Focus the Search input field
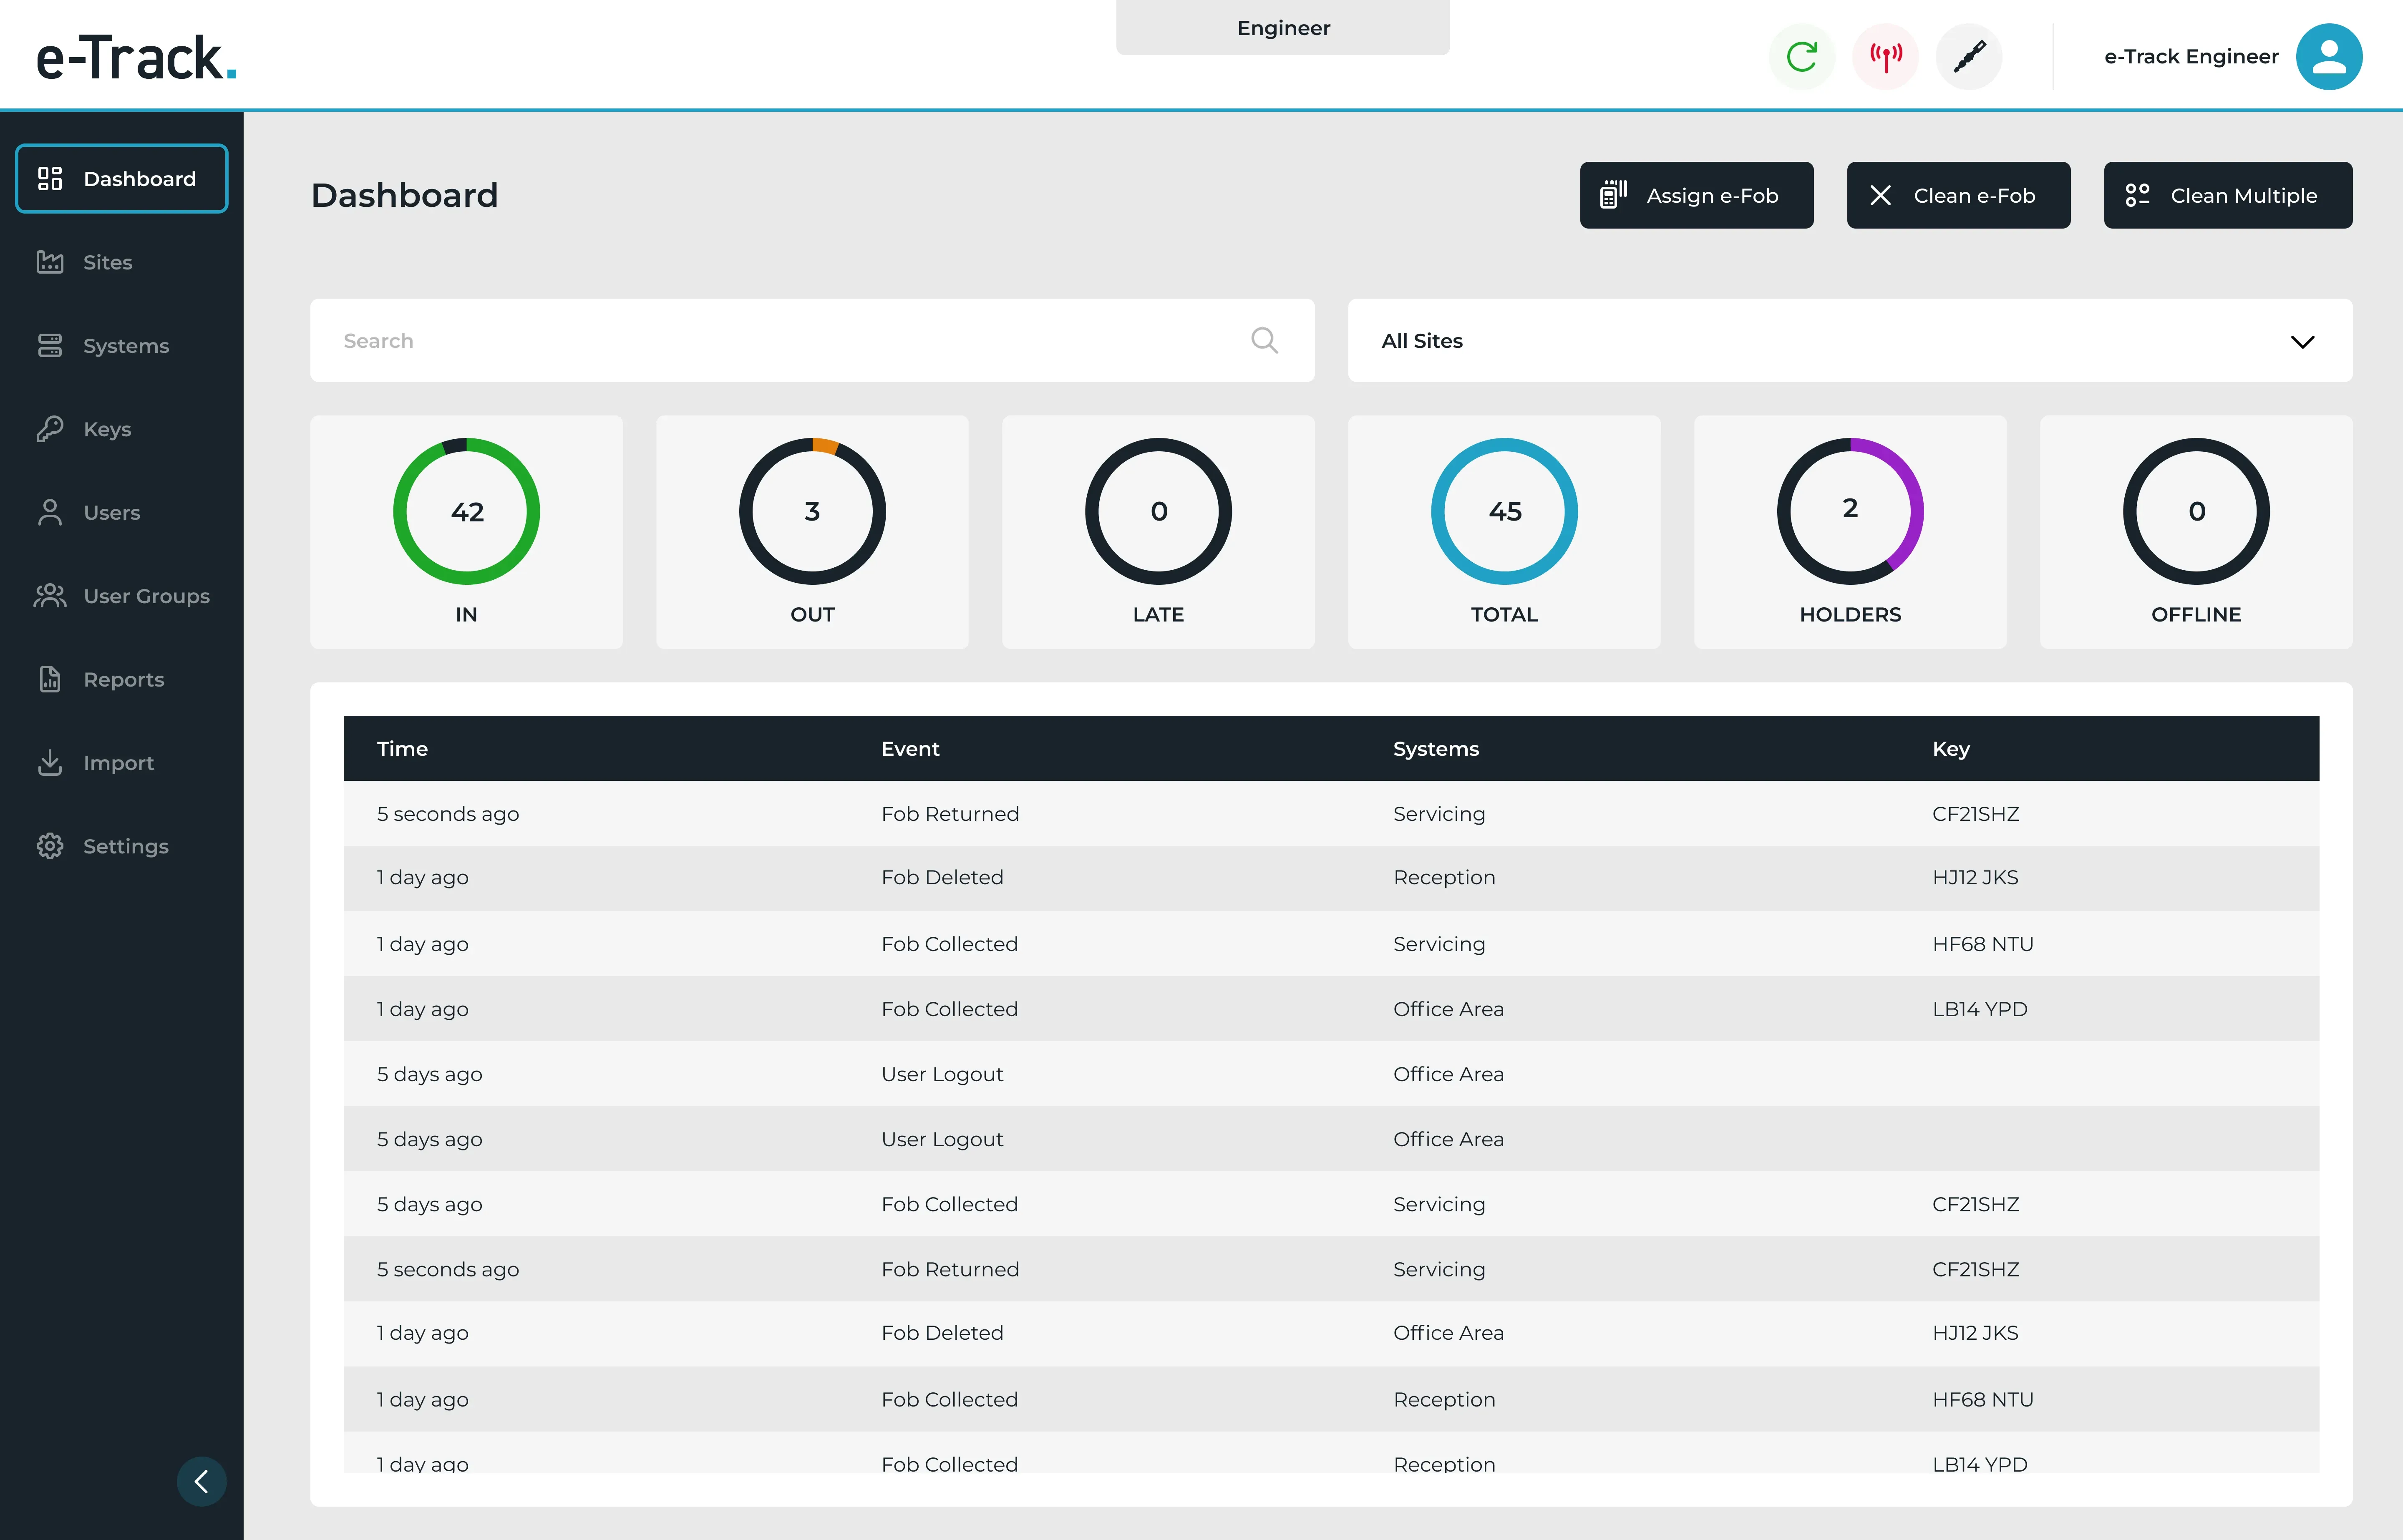2403x1540 pixels. (x=812, y=340)
